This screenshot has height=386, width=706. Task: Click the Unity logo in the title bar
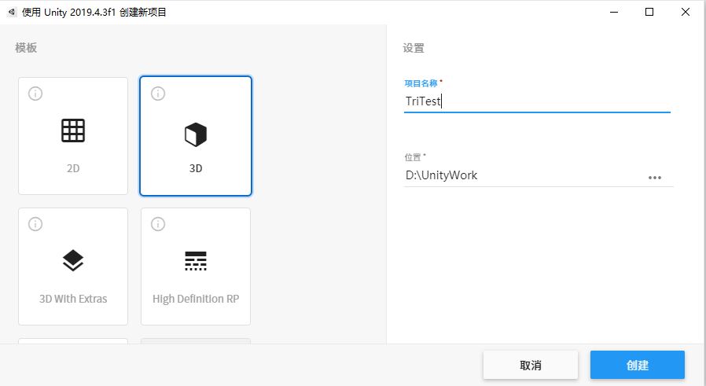12,12
